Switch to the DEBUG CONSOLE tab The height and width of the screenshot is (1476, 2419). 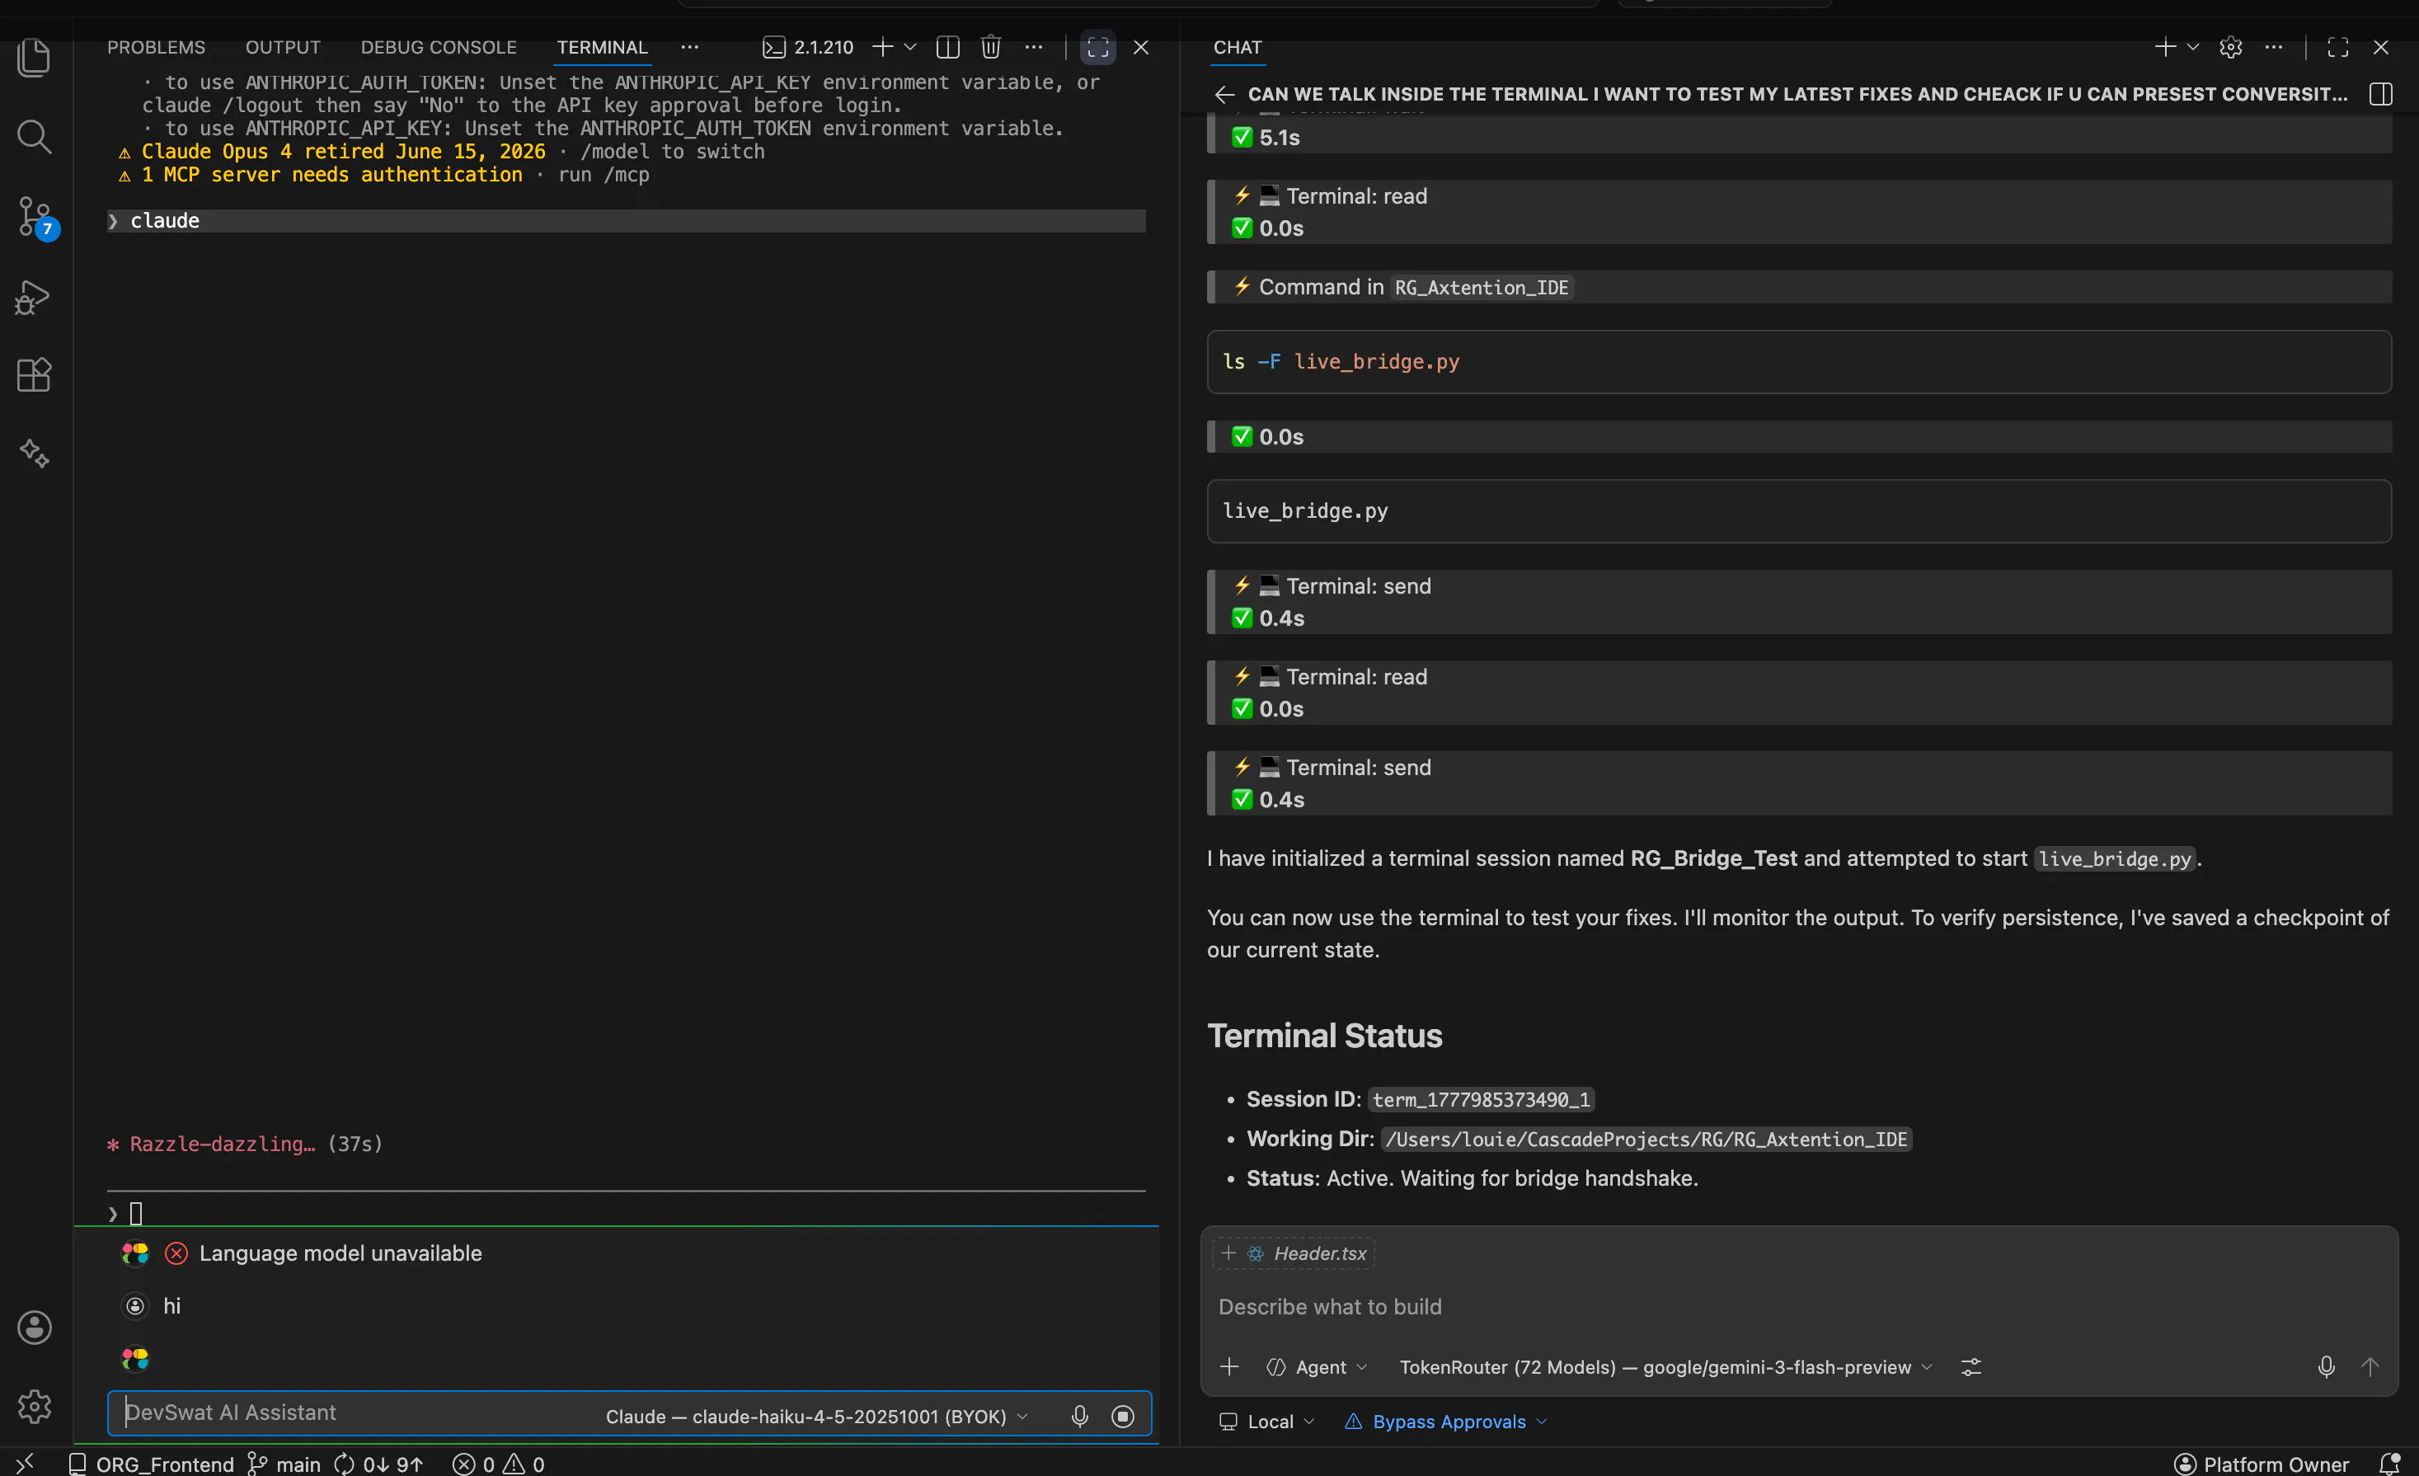click(x=439, y=47)
